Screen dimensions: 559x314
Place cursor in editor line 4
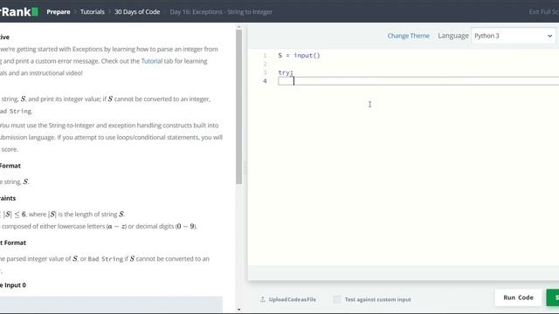click(x=418, y=81)
